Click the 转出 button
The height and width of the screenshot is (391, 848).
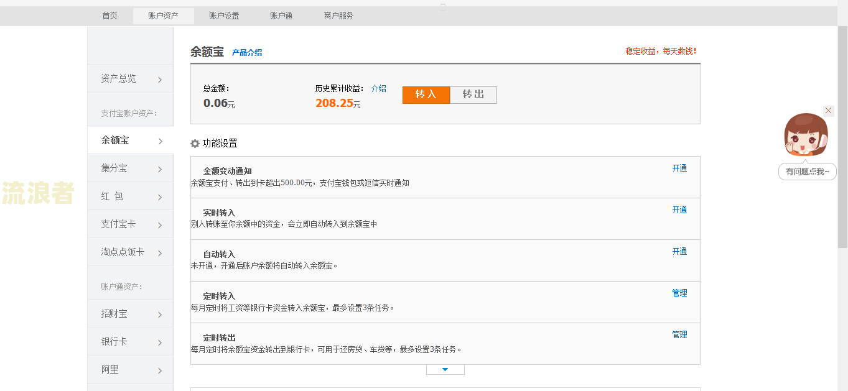[x=473, y=94]
